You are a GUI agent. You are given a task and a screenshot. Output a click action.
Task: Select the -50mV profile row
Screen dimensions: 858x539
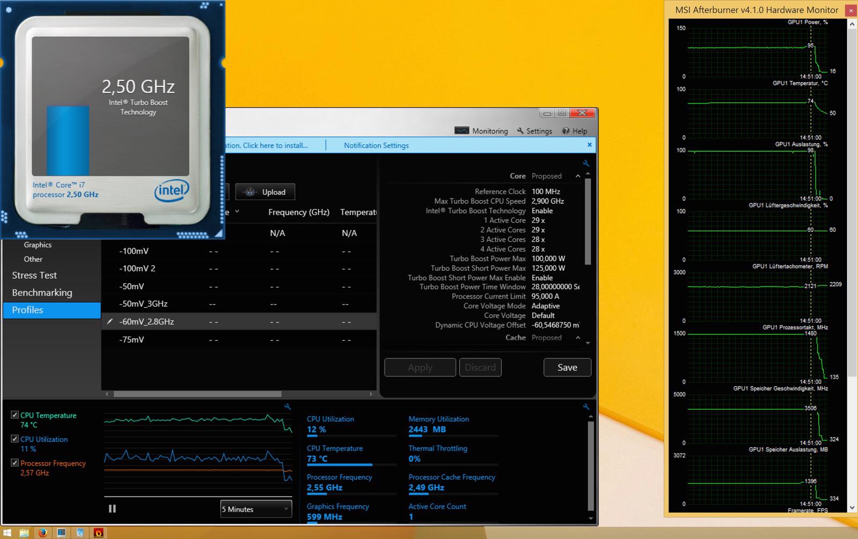(239, 286)
